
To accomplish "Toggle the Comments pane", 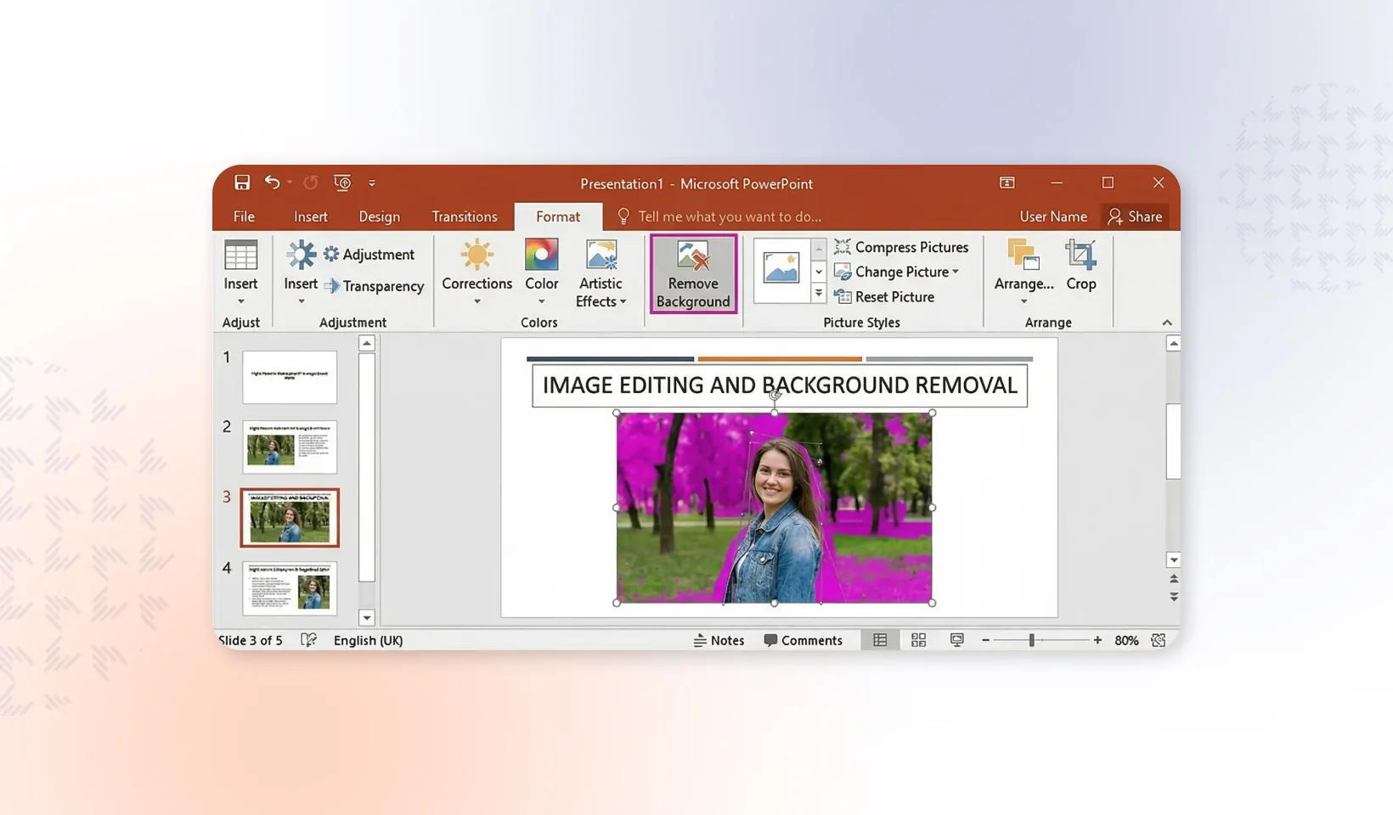I will [803, 640].
